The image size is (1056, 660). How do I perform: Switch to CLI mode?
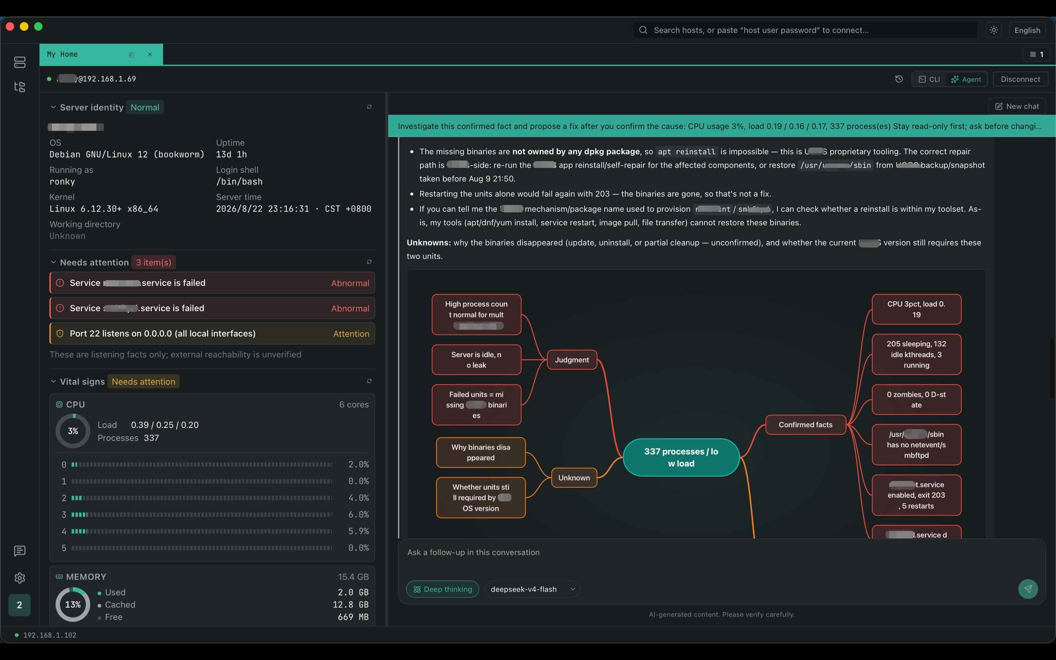[x=929, y=79]
